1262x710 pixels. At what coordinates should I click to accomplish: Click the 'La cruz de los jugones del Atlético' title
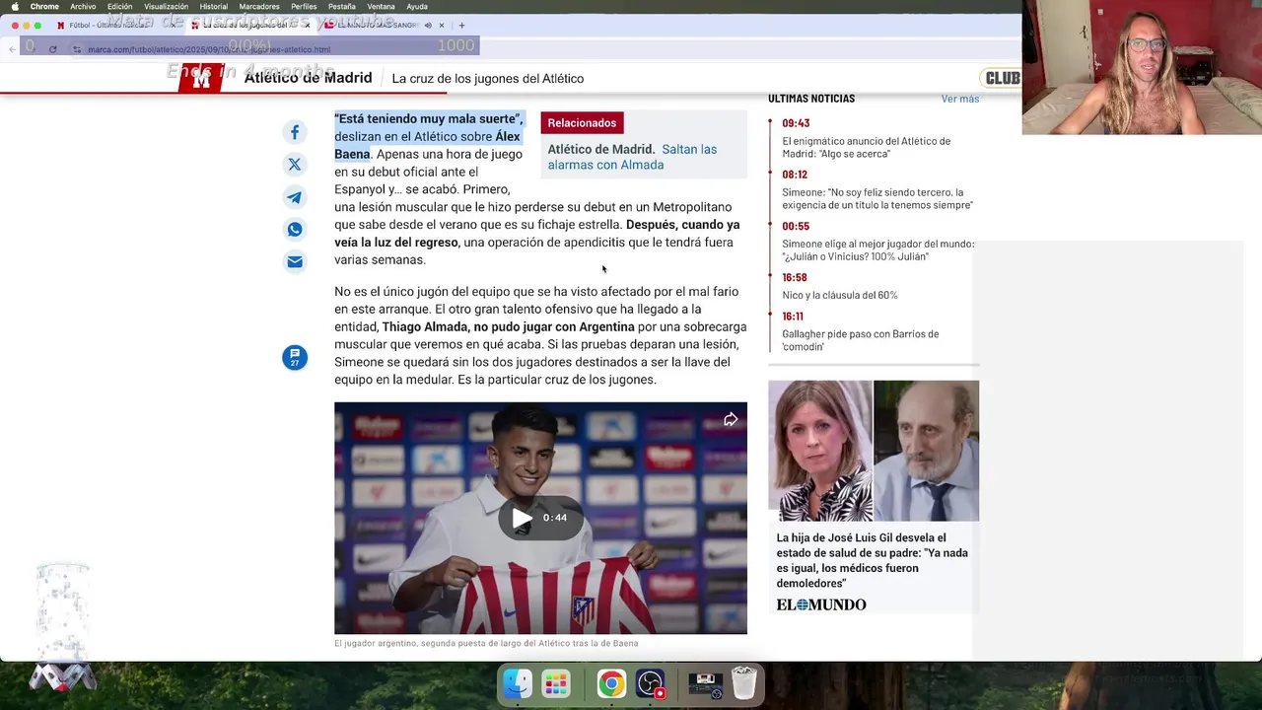click(488, 79)
